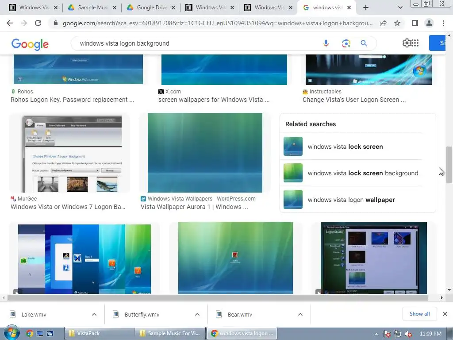Click the network tray icon

(x=398, y=334)
